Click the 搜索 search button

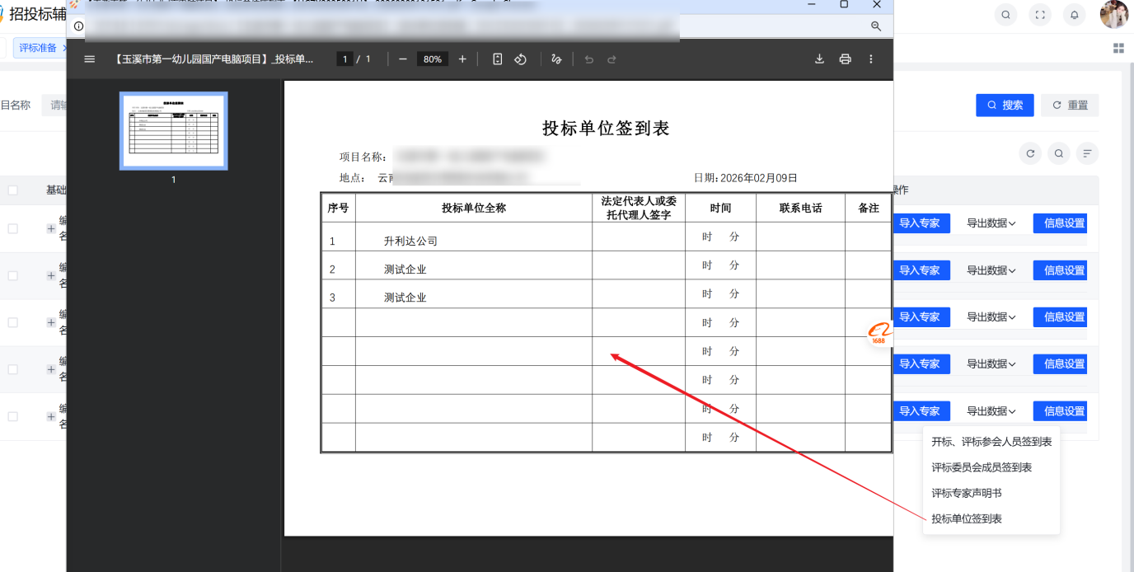pos(1004,105)
